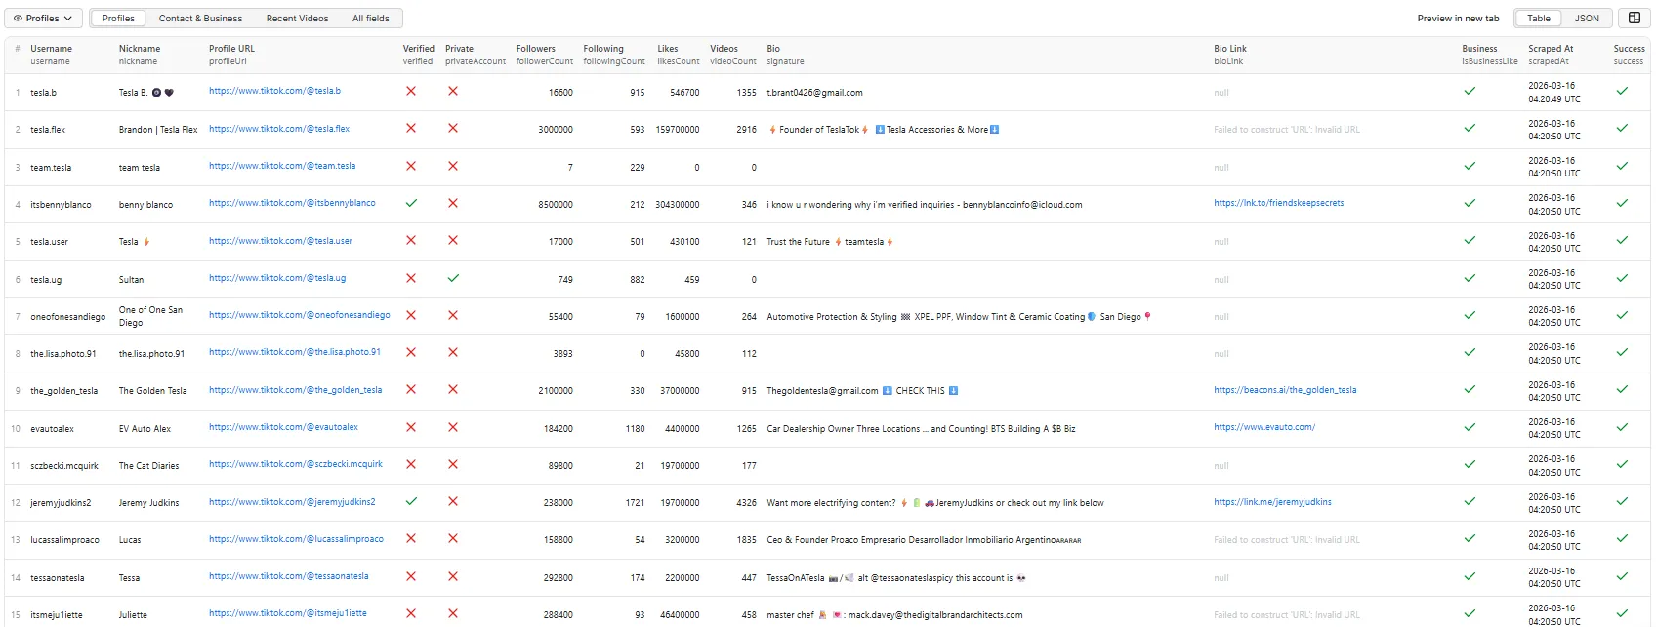Open the Recent Videos tab
Screen dimensions: 1656x627
297,18
